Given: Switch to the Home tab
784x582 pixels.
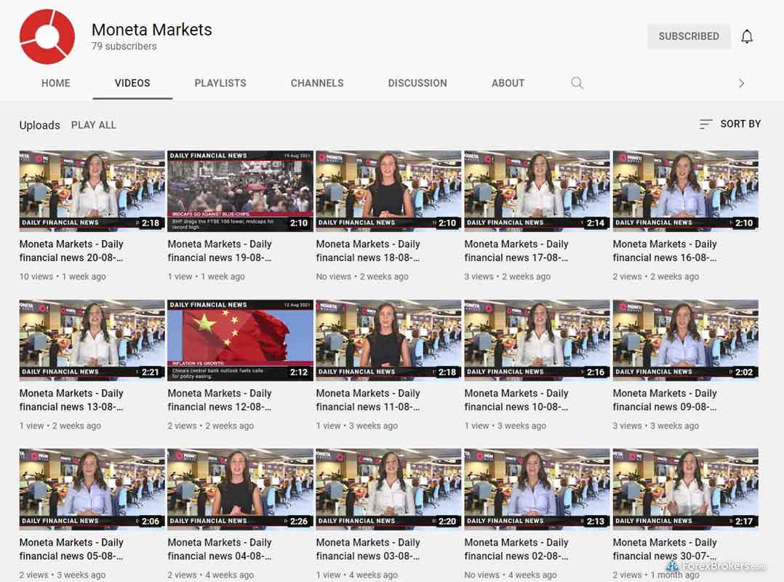Looking at the screenshot, I should 55,83.
